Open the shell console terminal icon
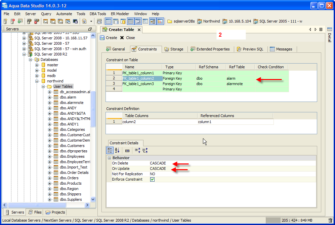Viewport: 335px width, 225px height. (75, 21)
